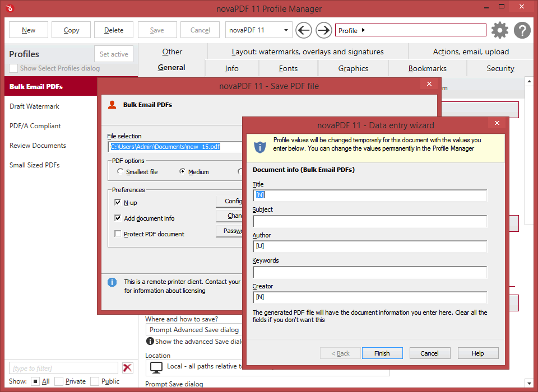
Task: Switch to the General tab
Action: (x=171, y=68)
